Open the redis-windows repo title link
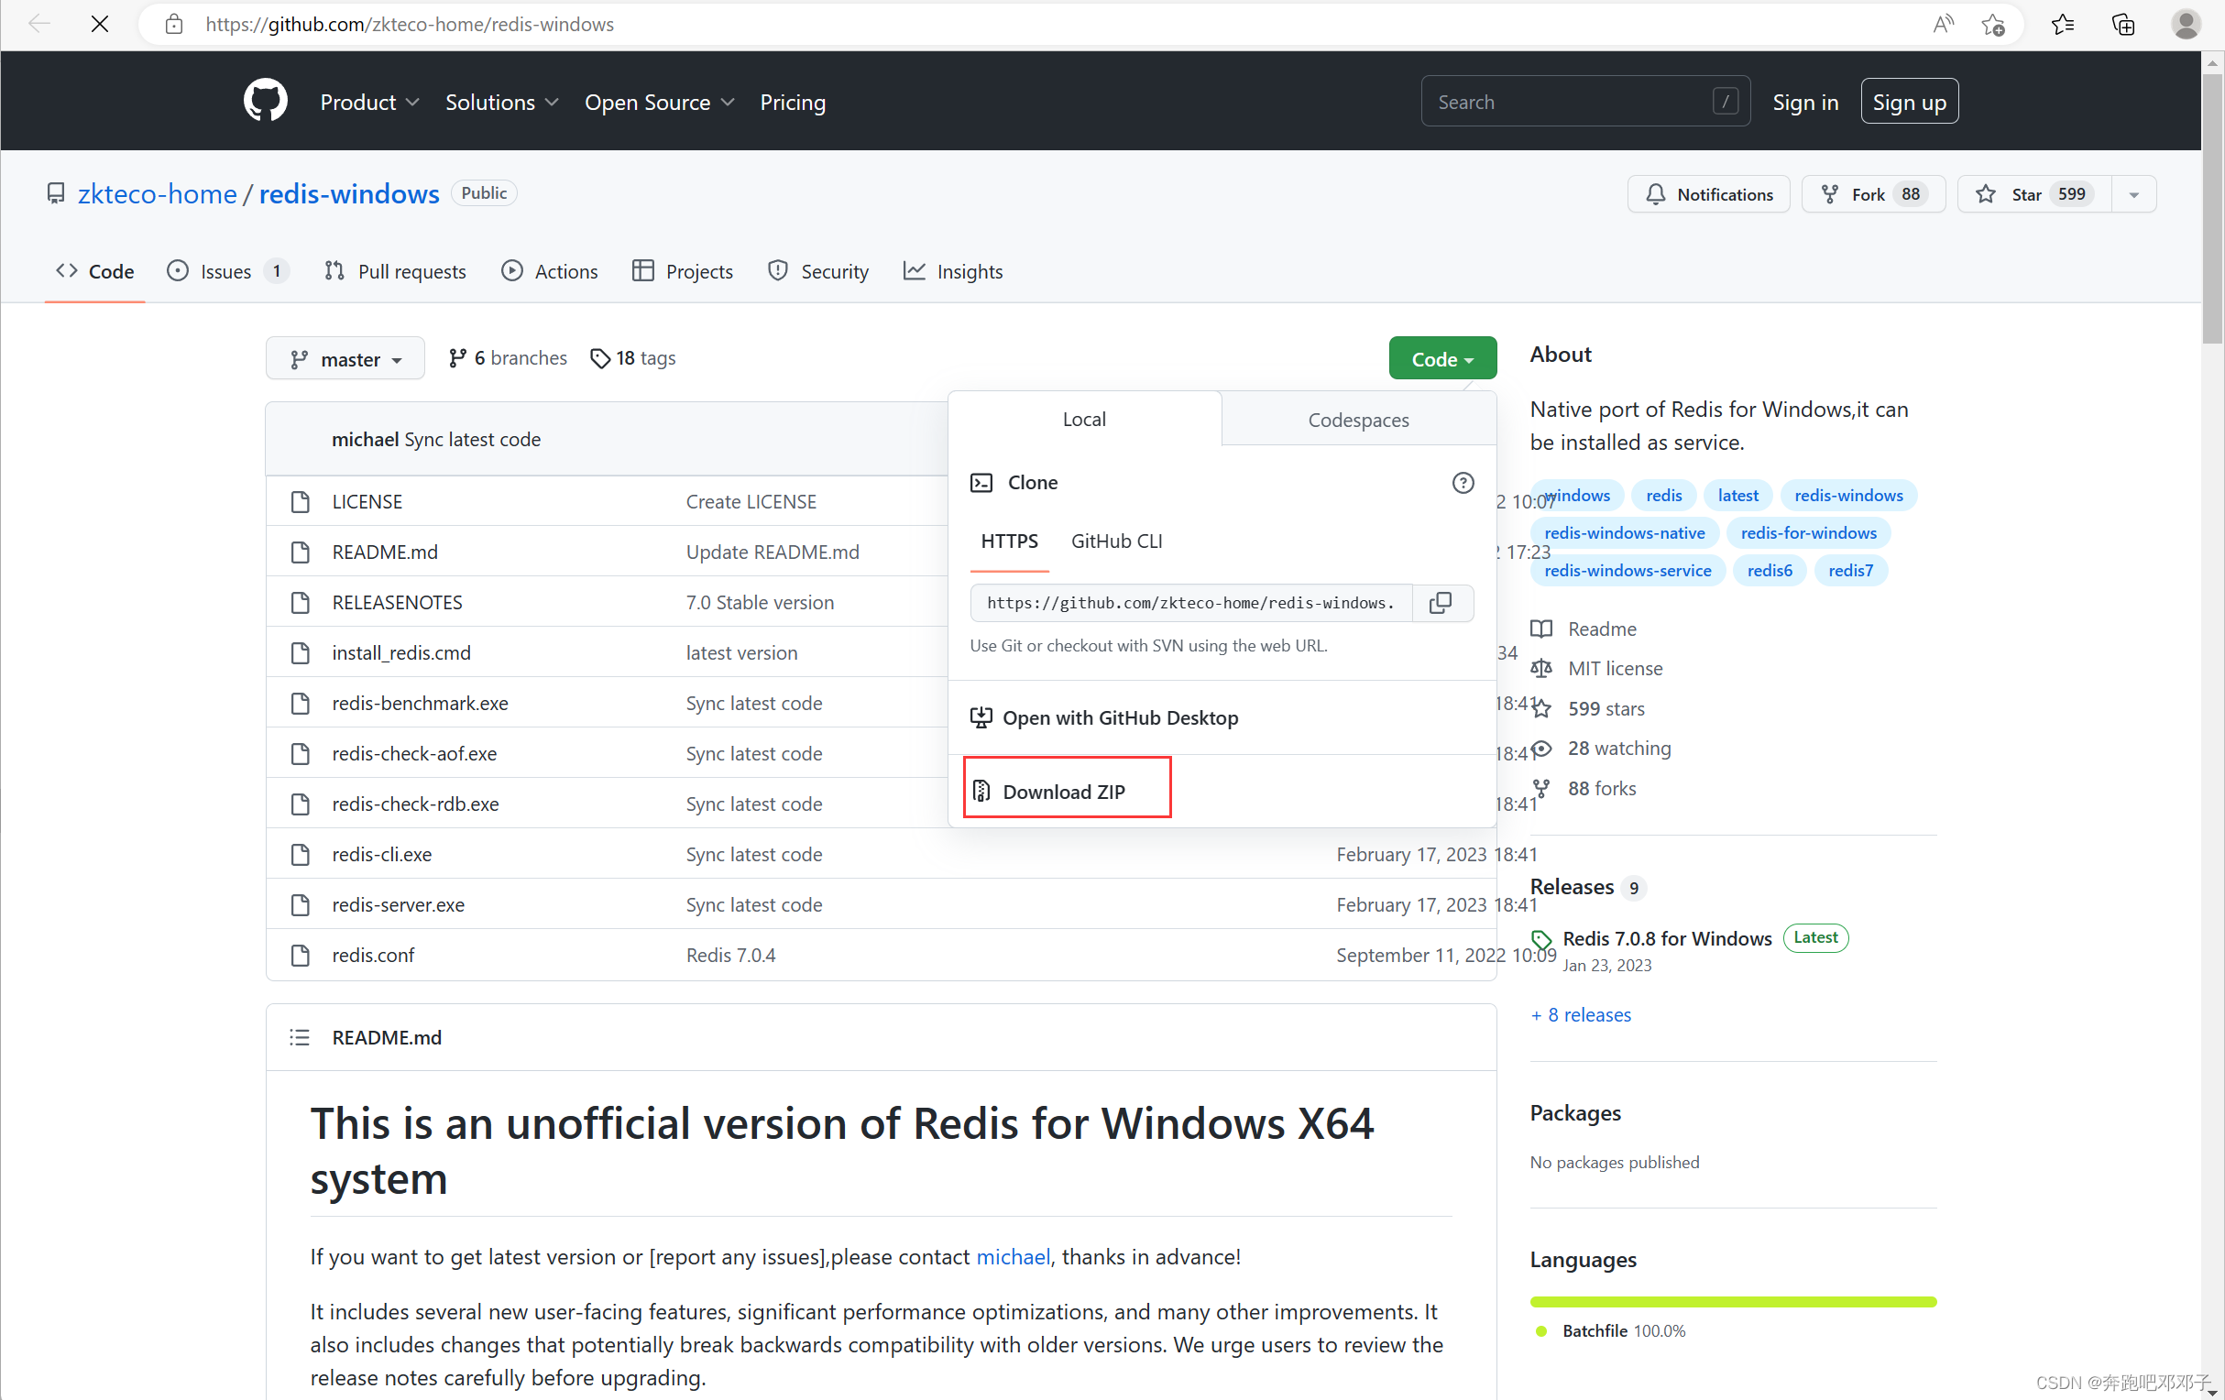This screenshot has width=2225, height=1400. click(x=348, y=193)
